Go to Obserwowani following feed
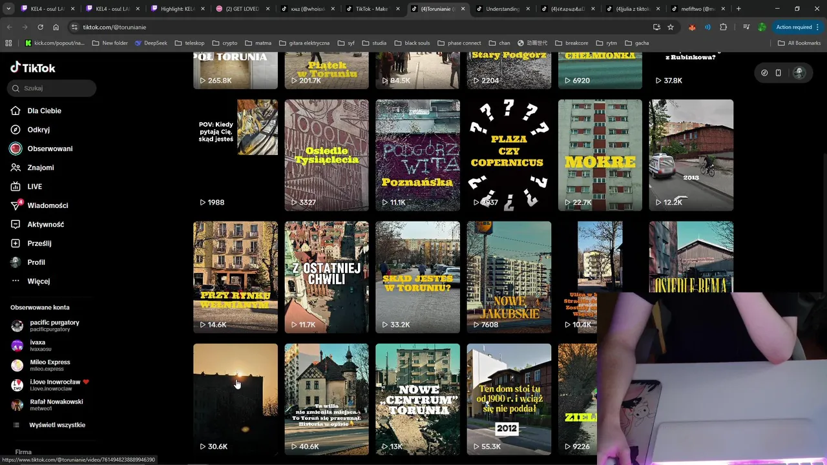The image size is (827, 465). pos(41,149)
